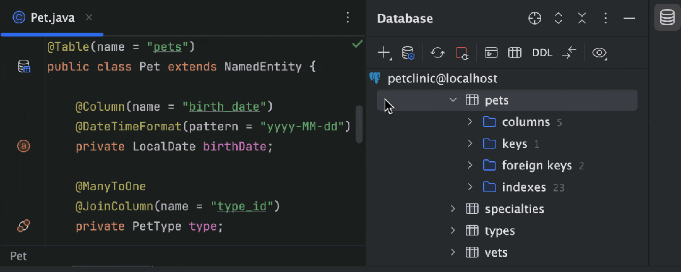Screen dimensions: 681x272
Task: Click the @Table annotation
Action: tap(68, 47)
